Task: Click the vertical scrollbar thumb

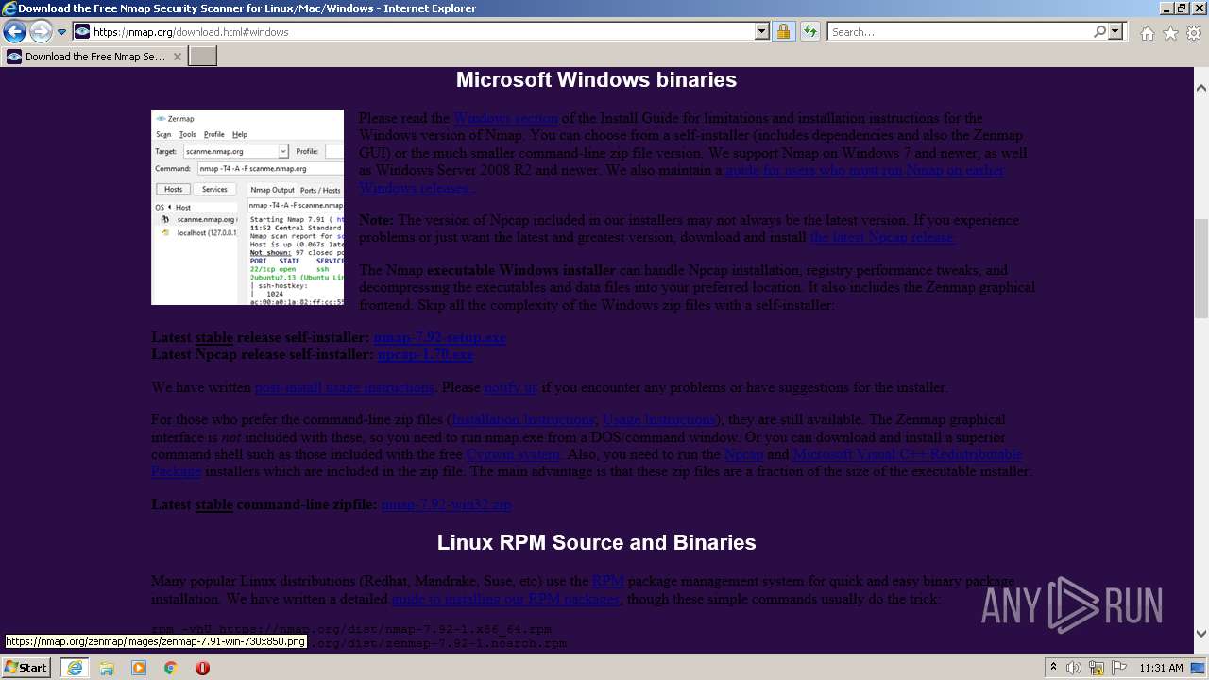Action: (1200, 269)
